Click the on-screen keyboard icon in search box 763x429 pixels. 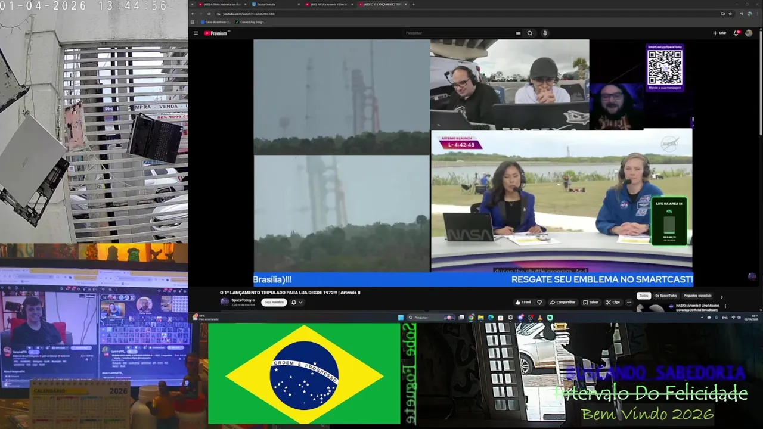[518, 33]
